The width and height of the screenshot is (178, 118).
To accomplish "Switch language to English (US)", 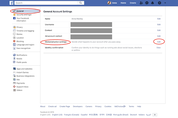I will [x=57, y=115].
